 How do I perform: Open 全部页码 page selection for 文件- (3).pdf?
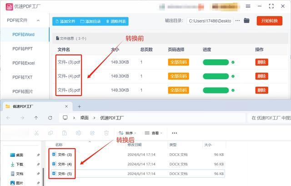pos(179,62)
